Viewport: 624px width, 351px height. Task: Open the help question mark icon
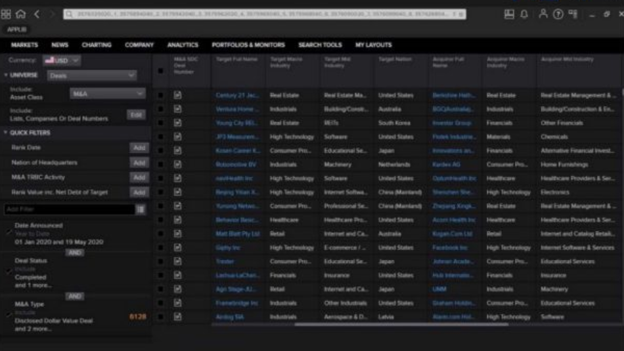(558, 14)
